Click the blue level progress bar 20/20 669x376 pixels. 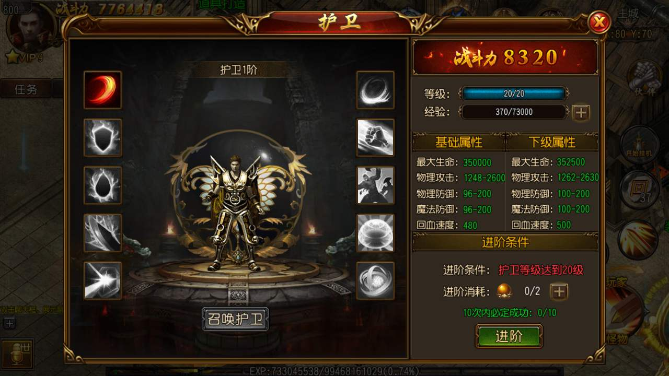pyautogui.click(x=513, y=94)
